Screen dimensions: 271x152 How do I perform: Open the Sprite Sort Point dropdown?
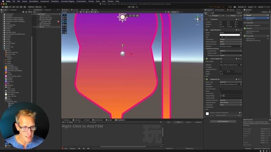230,44
